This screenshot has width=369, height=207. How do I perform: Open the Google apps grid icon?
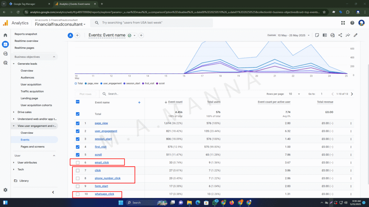tap(343, 23)
